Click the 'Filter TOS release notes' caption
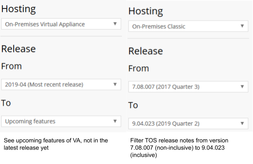Screen dimensions: 253x164 pyautogui.click(x=179, y=147)
